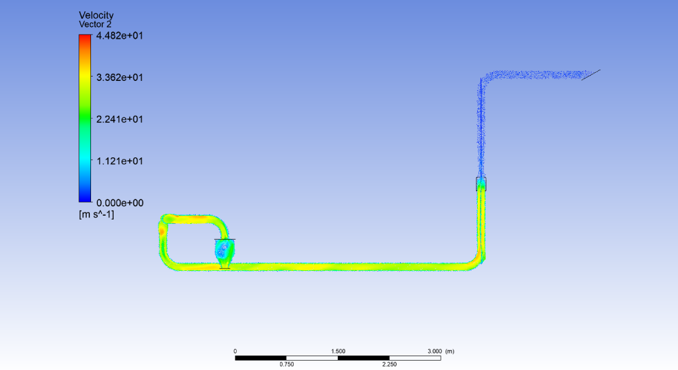The width and height of the screenshot is (678, 370).
Task: Click the velocity color bar legend
Action: click(x=85, y=119)
